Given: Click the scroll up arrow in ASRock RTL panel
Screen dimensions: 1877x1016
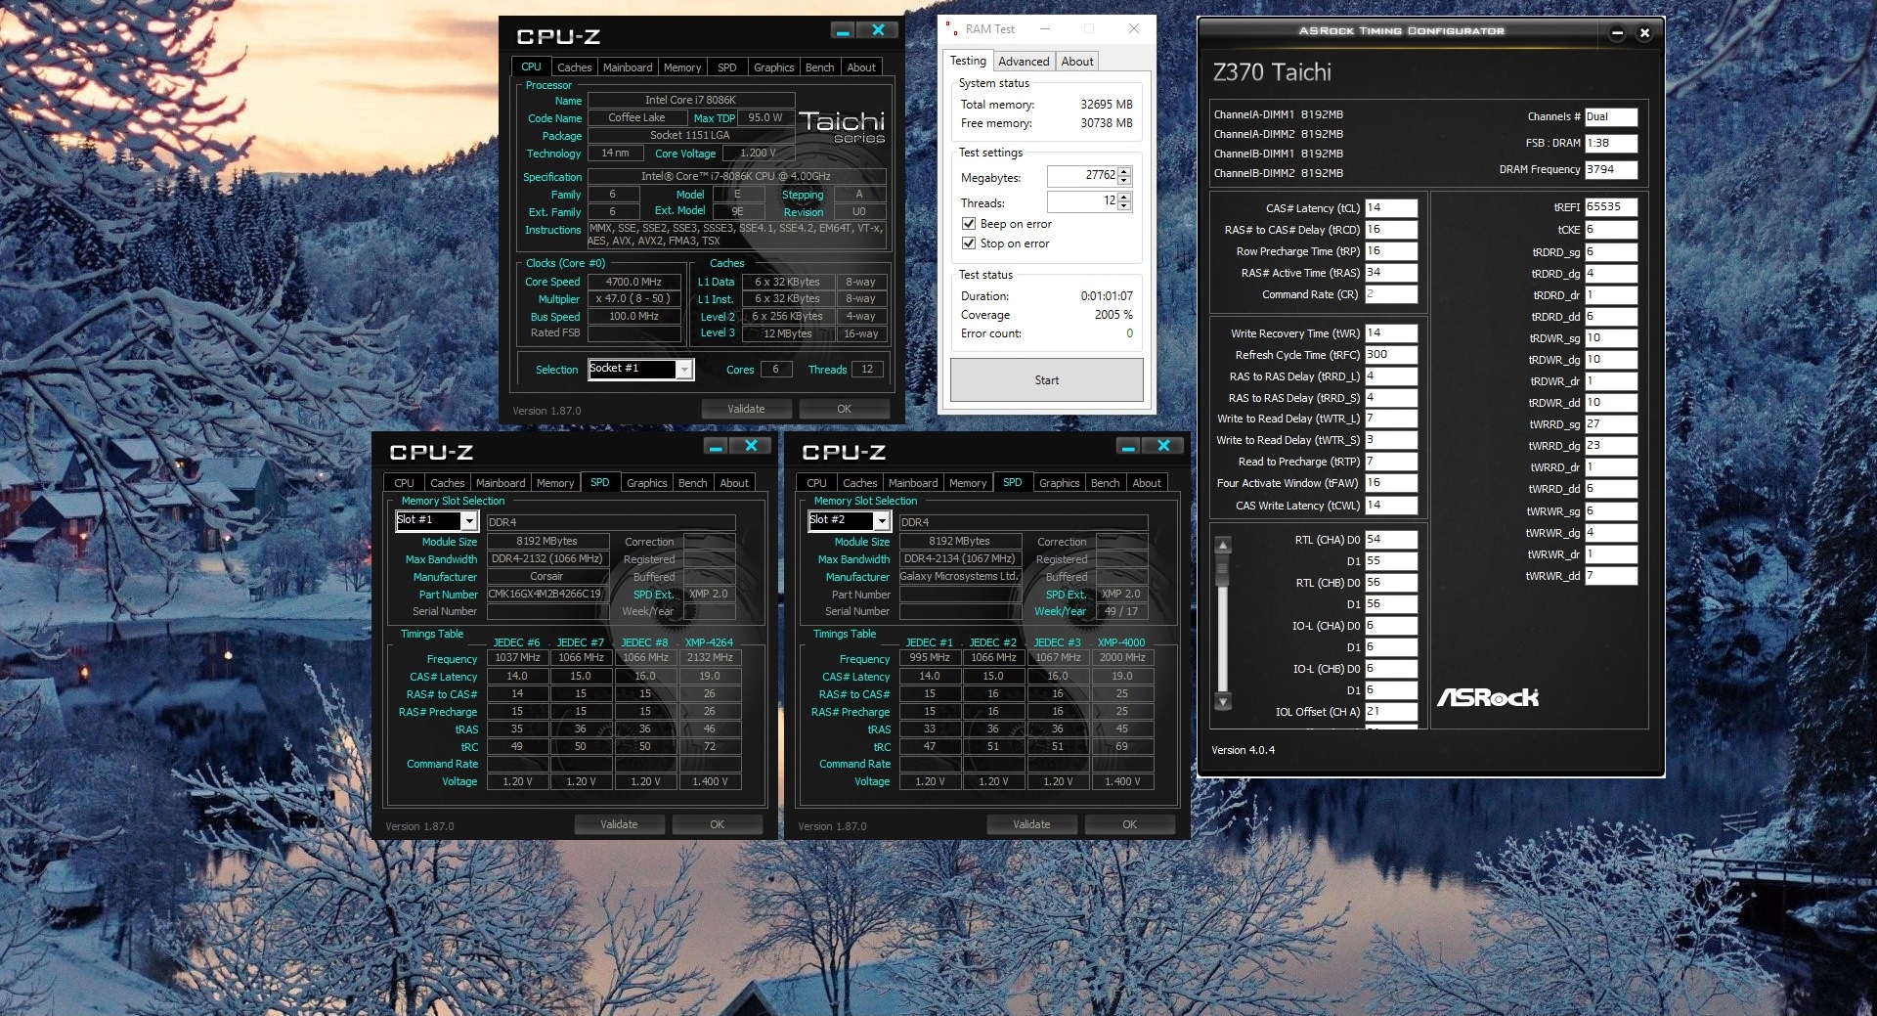Looking at the screenshot, I should click(x=1222, y=545).
